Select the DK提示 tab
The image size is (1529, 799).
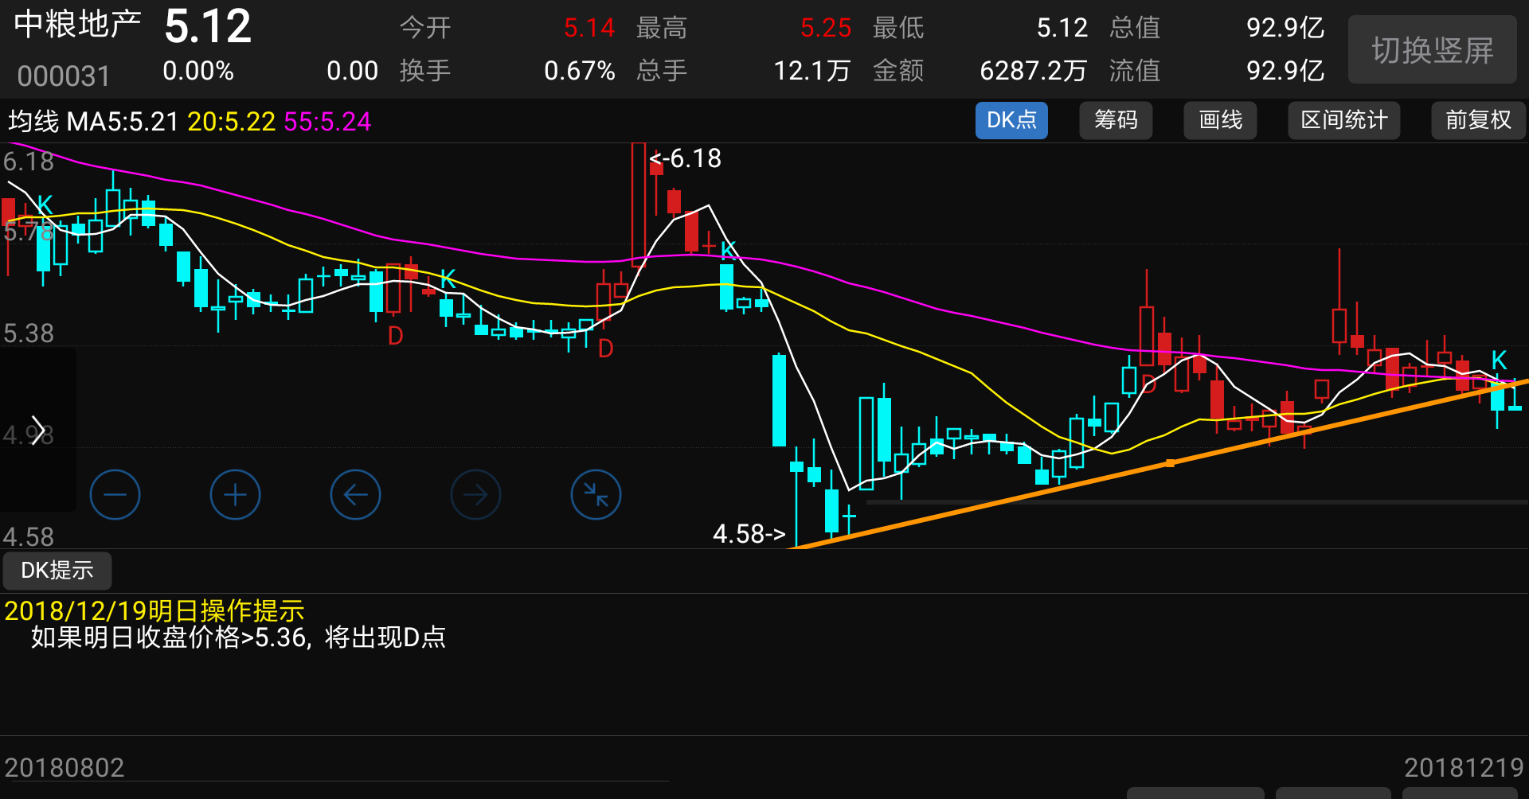click(x=57, y=571)
